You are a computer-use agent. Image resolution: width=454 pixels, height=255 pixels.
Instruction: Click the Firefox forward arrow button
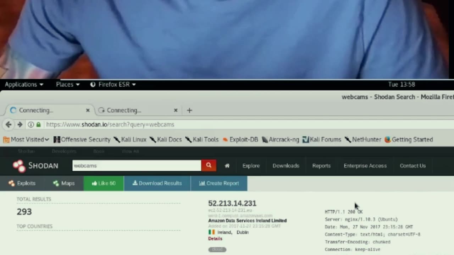click(20, 125)
